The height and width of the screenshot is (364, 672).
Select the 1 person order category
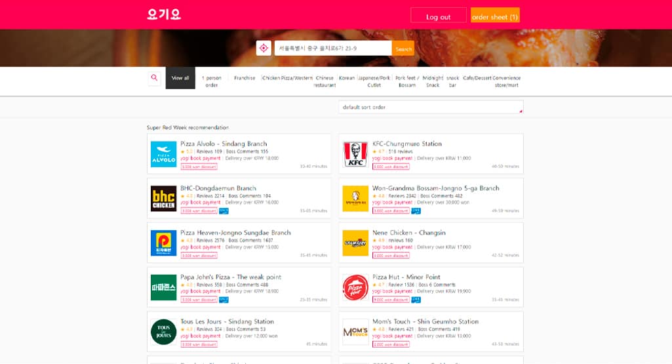212,81
